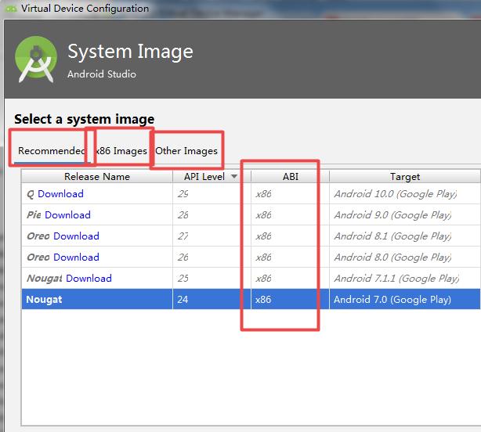Viewport: 481px width, 432px height.
Task: Click the Oreo release name in API 27 row
Action: tap(38, 236)
